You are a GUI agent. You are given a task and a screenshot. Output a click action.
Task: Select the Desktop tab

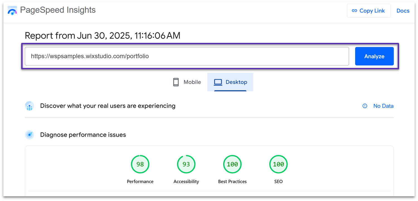pos(230,82)
